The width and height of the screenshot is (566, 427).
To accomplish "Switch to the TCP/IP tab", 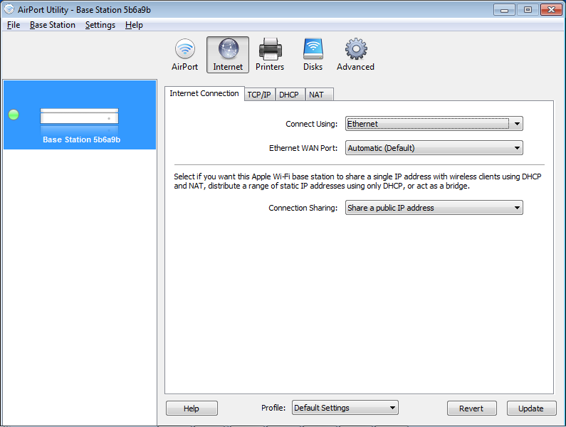I will 259,95.
